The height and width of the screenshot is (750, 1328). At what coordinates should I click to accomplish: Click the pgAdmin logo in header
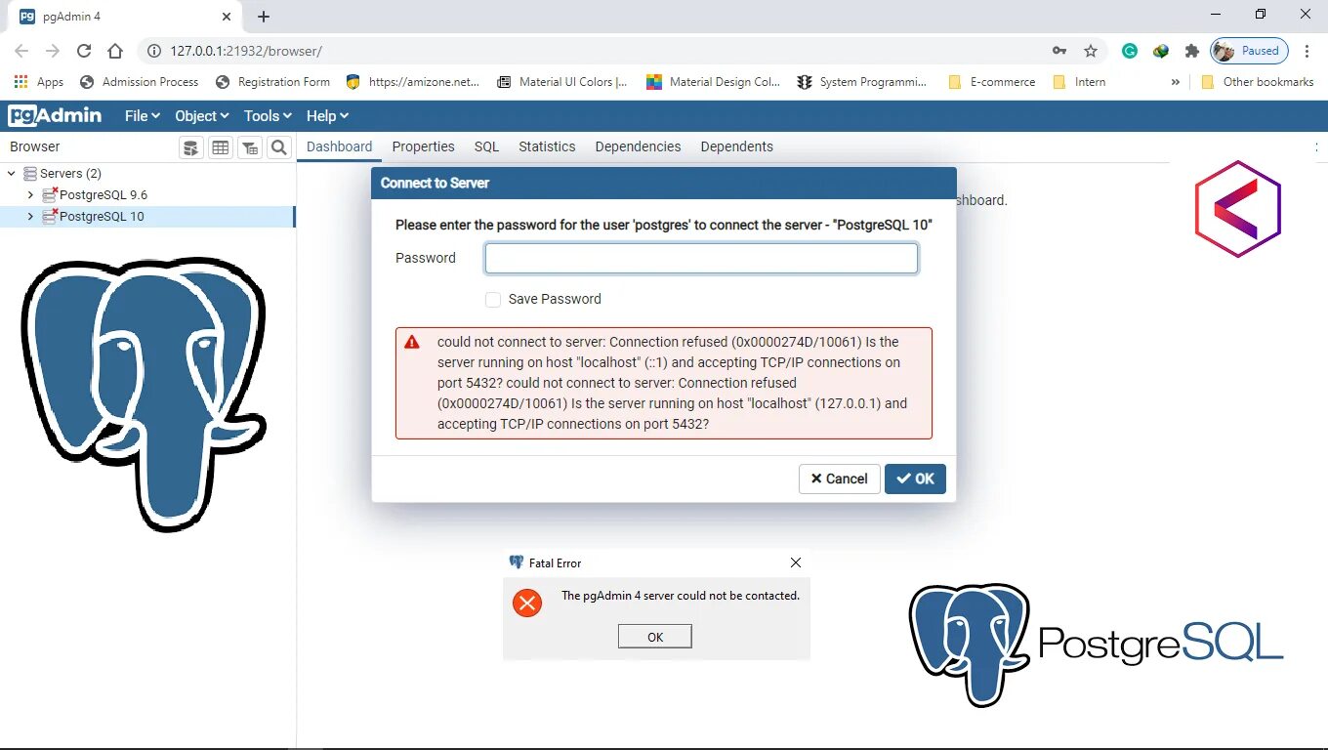[55, 115]
